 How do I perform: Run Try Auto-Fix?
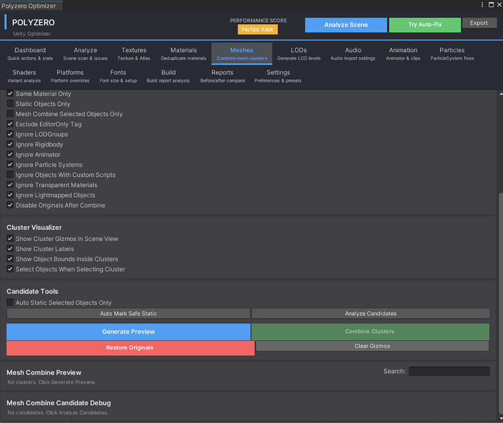click(425, 25)
